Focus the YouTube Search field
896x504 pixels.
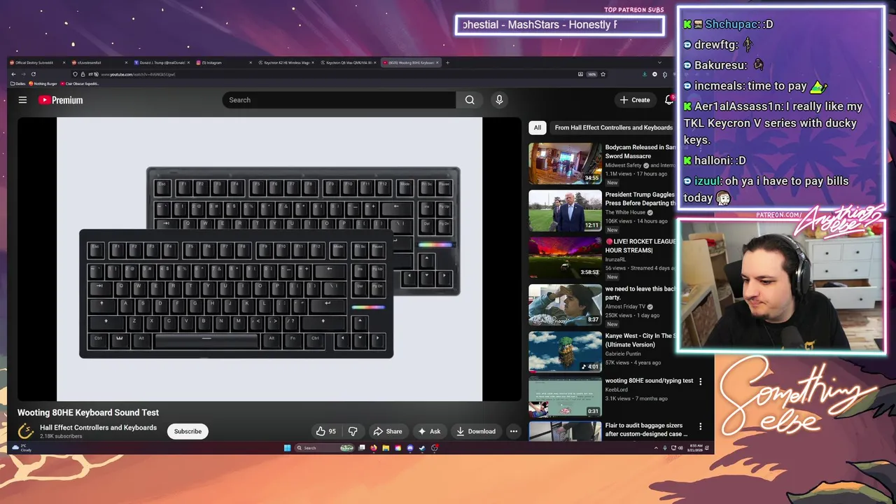339,100
